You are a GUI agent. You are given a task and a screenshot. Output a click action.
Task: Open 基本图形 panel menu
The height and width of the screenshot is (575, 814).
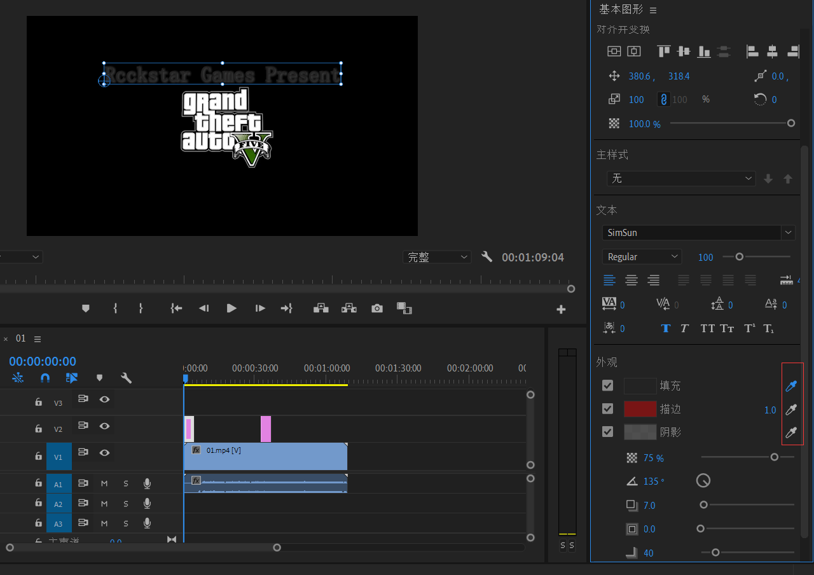653,10
